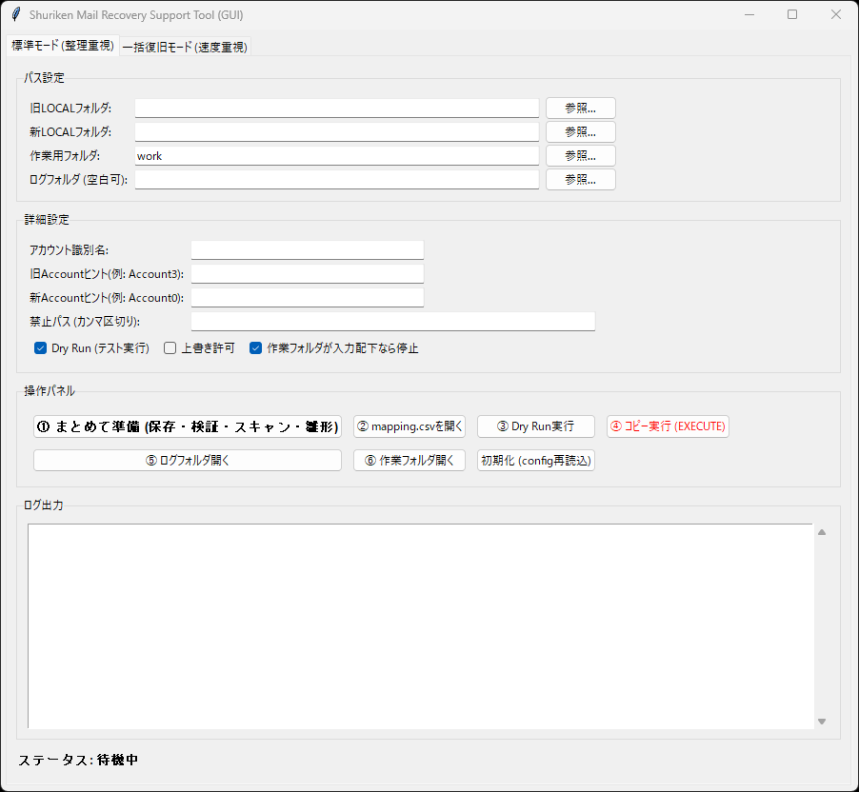Click the feather app icon in title bar

coord(15,15)
